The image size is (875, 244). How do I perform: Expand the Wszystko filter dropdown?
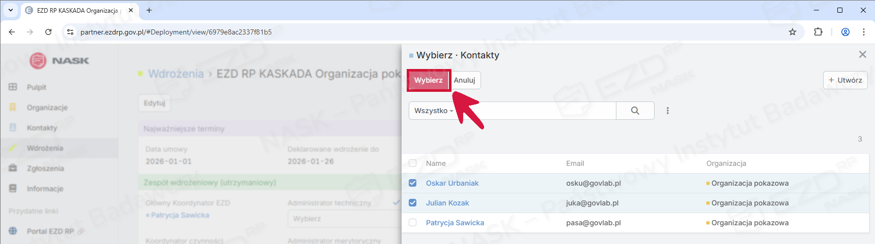(434, 111)
